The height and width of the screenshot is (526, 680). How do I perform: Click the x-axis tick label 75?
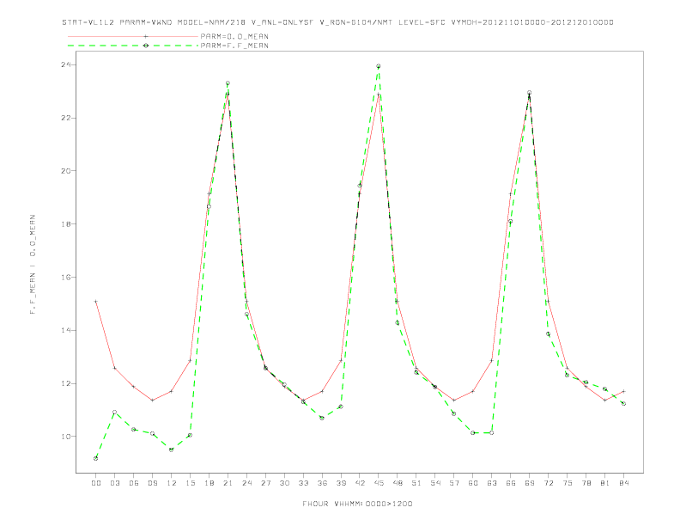click(x=568, y=483)
